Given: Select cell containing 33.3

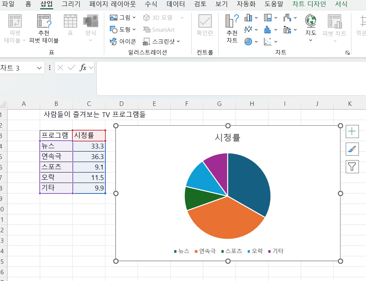Looking at the screenshot, I should pos(89,146).
